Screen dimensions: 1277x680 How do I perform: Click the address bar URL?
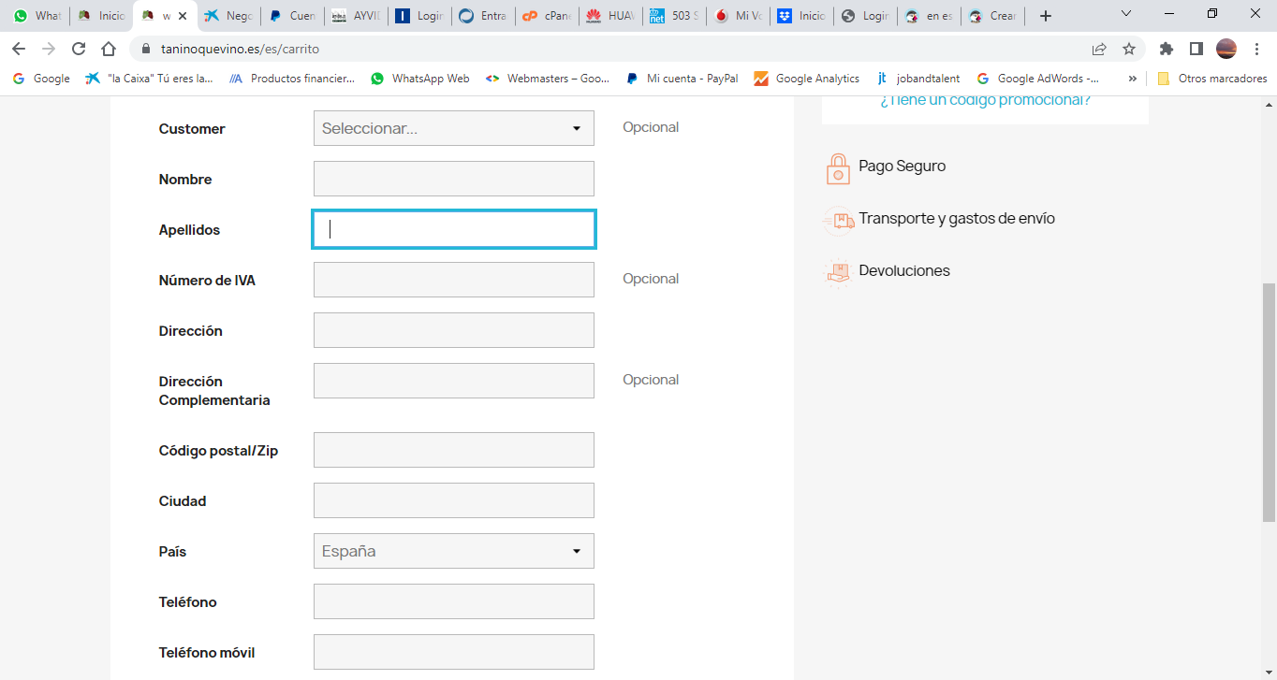[x=240, y=49]
